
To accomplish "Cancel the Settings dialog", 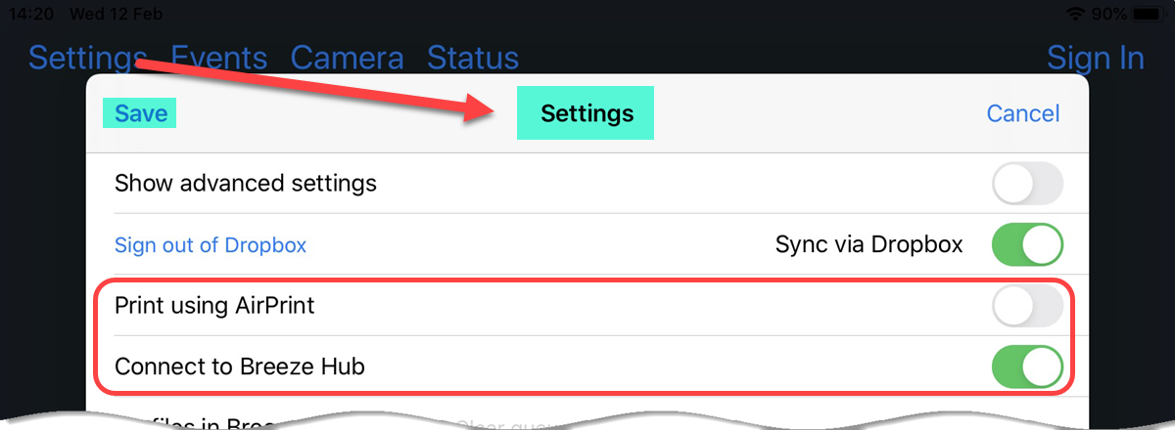I will 1023,113.
